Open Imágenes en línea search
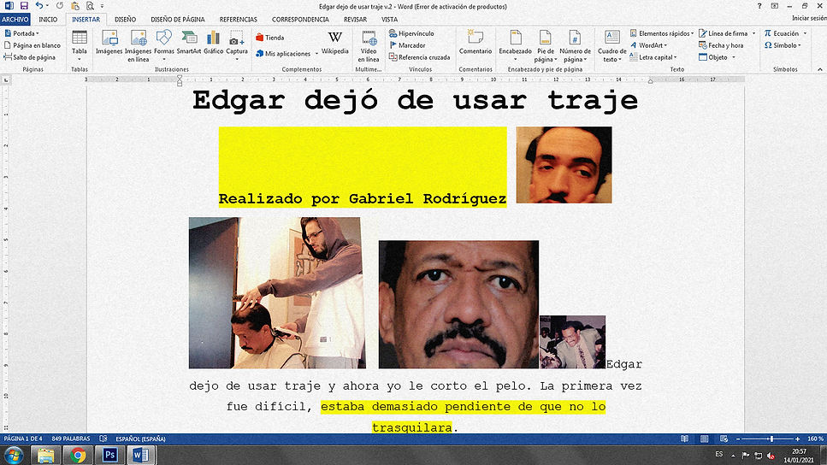The image size is (827, 465). coord(139,46)
